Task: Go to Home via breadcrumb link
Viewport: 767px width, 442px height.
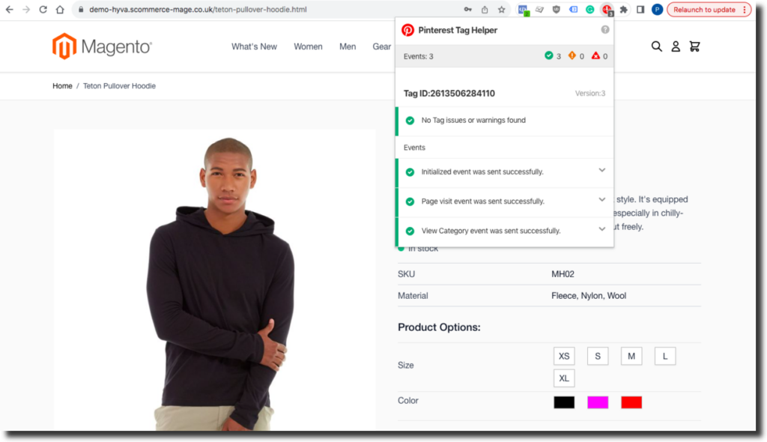Action: pyautogui.click(x=62, y=85)
